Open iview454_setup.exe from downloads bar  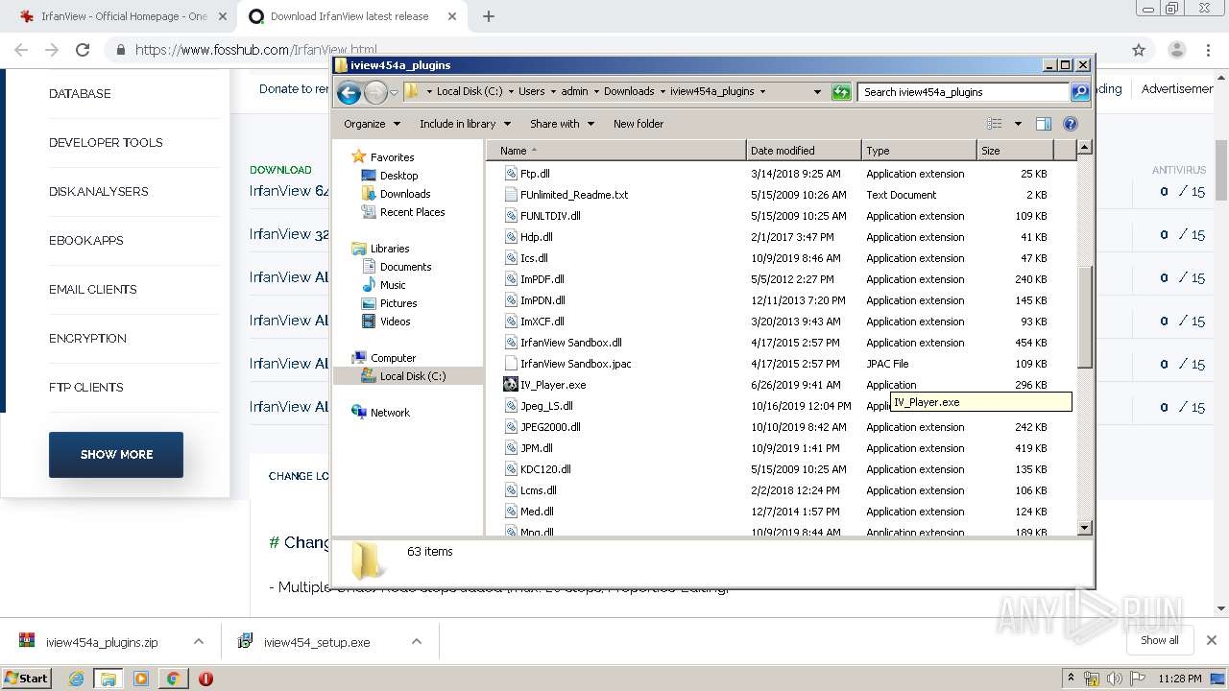pos(316,642)
